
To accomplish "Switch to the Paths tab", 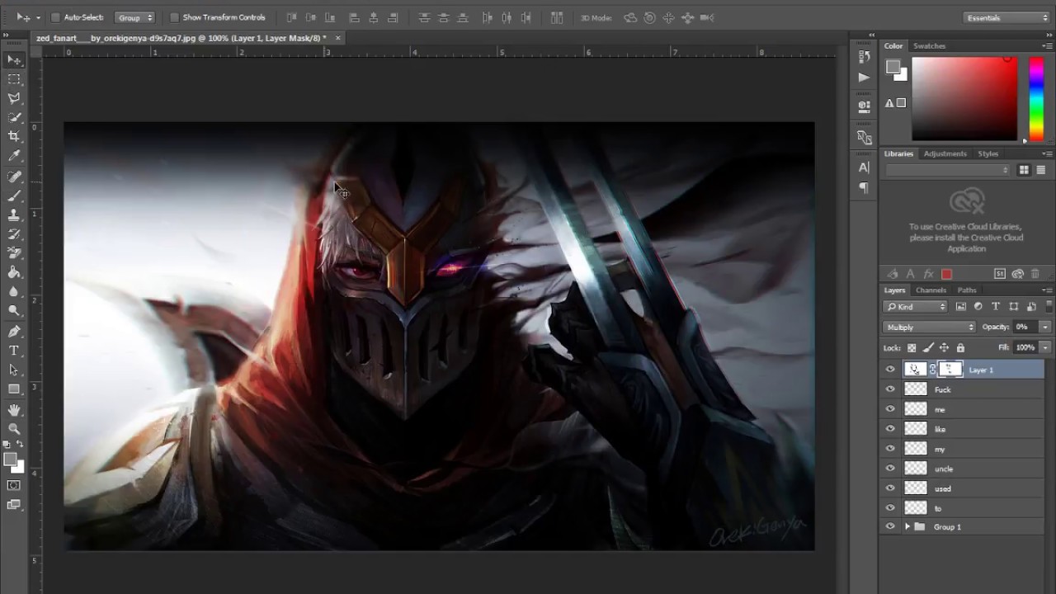I will coord(967,290).
